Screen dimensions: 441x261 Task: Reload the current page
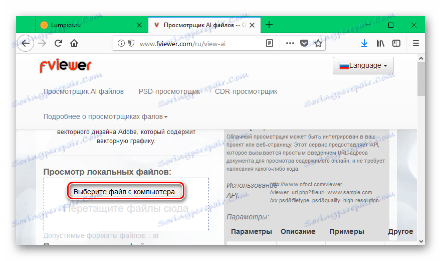click(58, 43)
